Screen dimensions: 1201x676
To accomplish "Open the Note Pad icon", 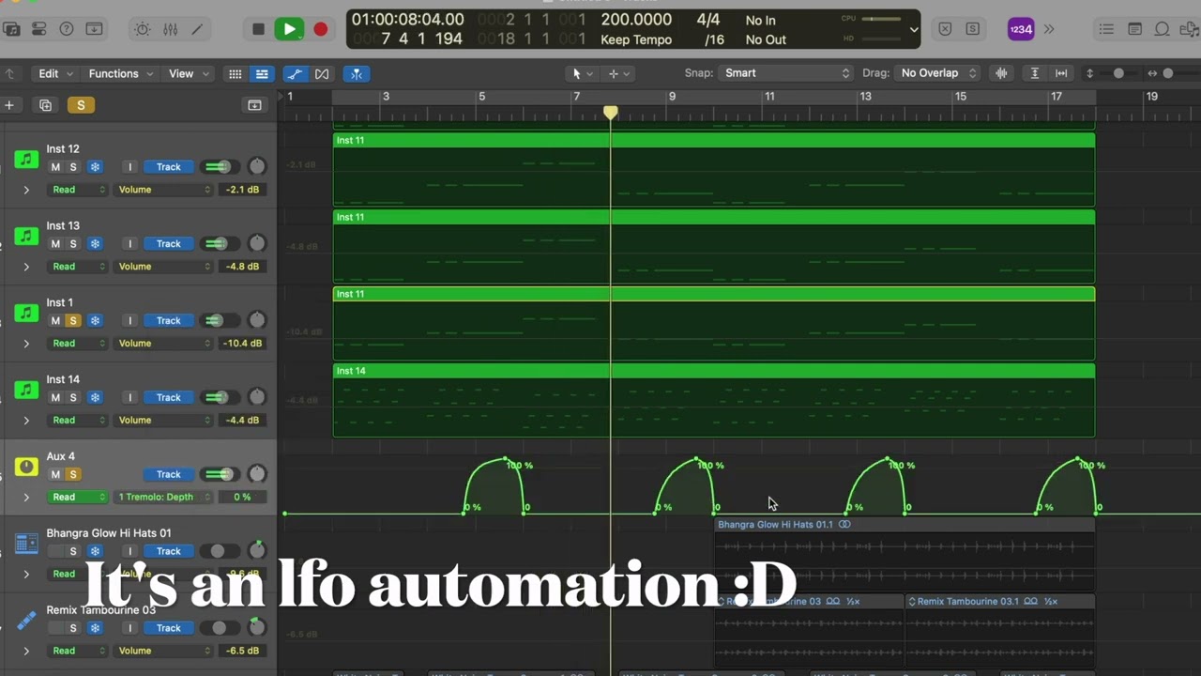I will click(1135, 29).
